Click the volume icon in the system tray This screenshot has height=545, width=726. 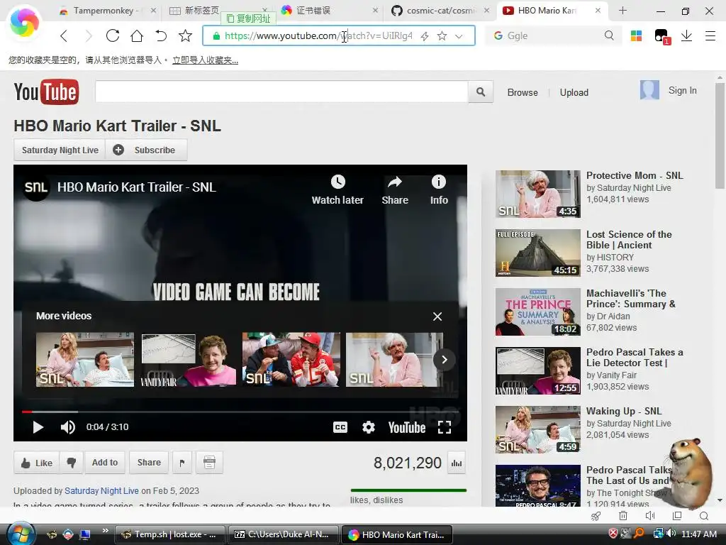click(671, 534)
